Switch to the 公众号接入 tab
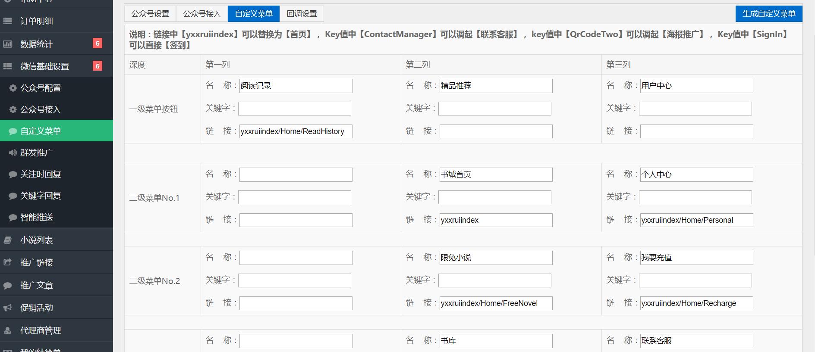Screen dimensions: 815x352 point(202,14)
